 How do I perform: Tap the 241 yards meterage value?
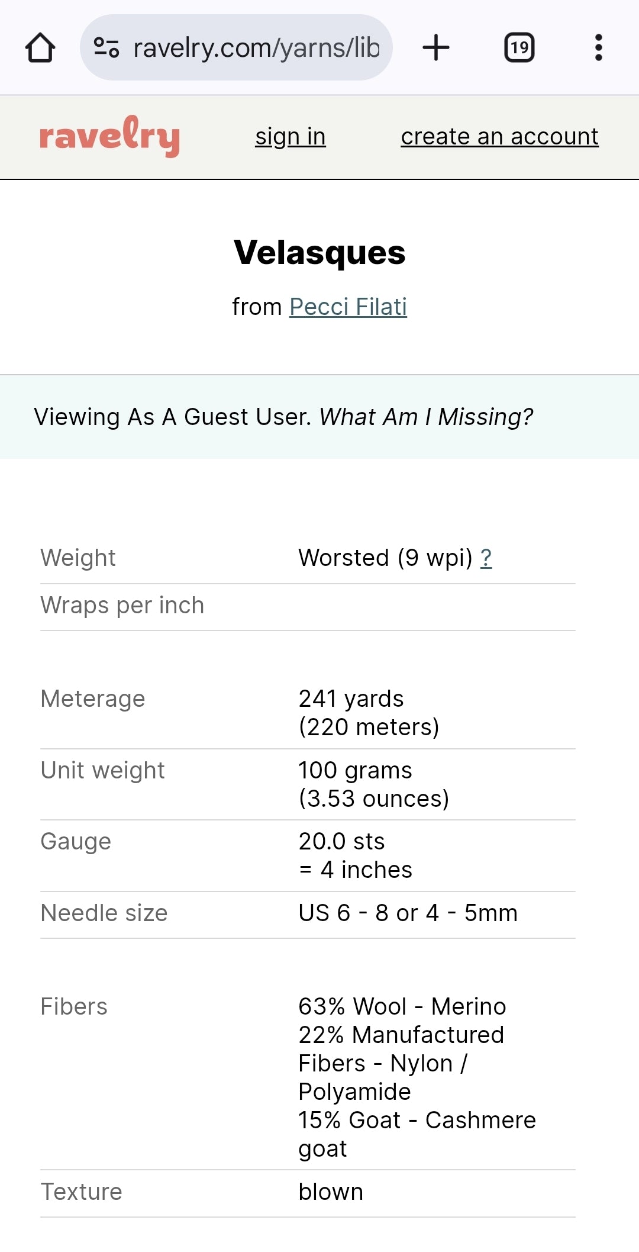(x=351, y=699)
